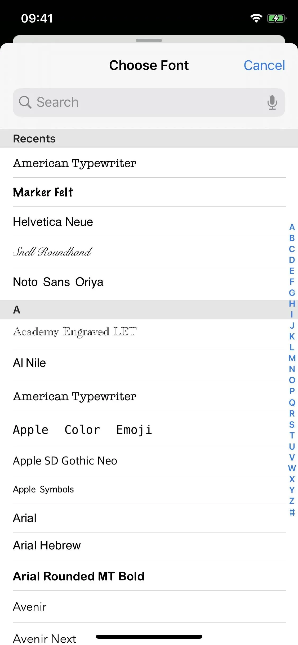Pick Arial Rounded MT Bold
This screenshot has height=645, width=298.
click(x=79, y=576)
